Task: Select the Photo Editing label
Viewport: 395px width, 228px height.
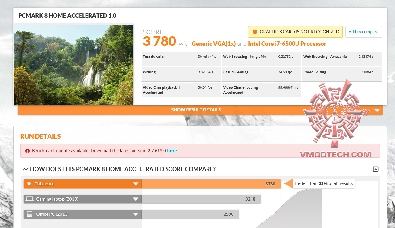Action: pyautogui.click(x=315, y=72)
